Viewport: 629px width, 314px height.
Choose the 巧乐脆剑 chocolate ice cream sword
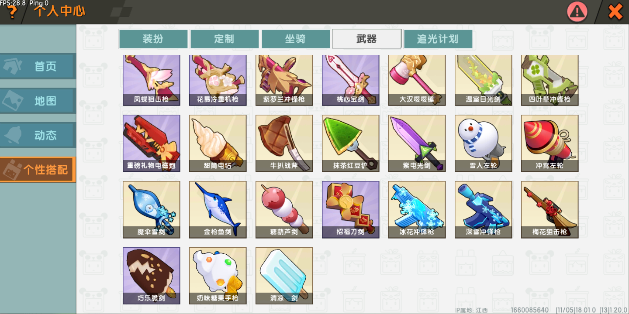click(151, 276)
